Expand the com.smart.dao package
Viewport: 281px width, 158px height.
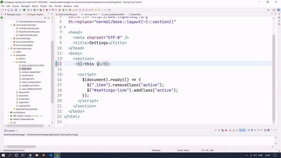pyautogui.click(x=11, y=38)
